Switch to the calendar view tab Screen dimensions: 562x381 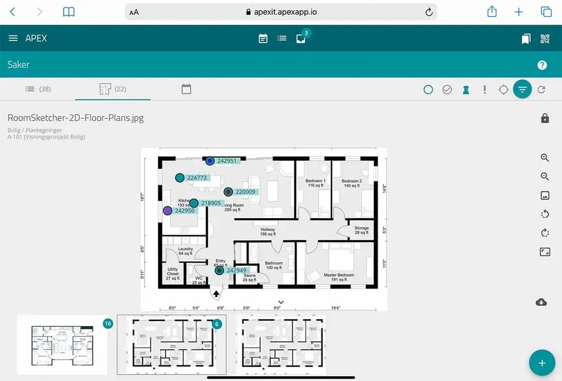186,89
